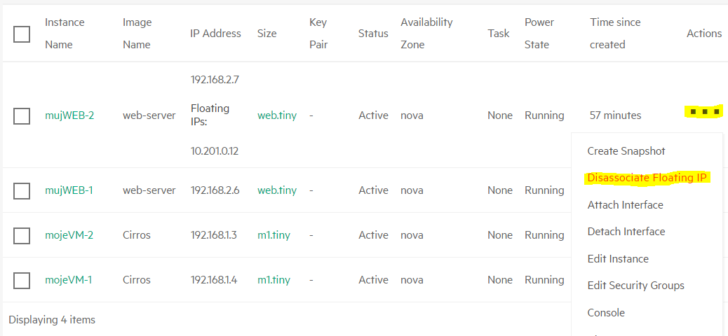Choose Create Snapshot from the menu

tap(626, 151)
